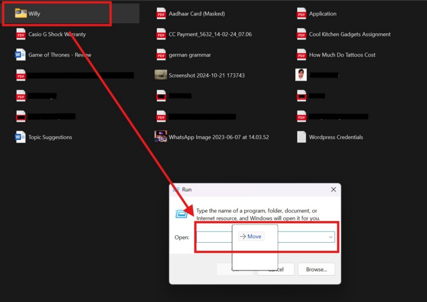Click the Run icon in dialog title bar
This screenshot has width=427, height=302.
pos(176,189)
